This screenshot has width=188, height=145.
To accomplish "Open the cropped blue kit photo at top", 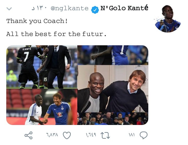I will 113,55.
